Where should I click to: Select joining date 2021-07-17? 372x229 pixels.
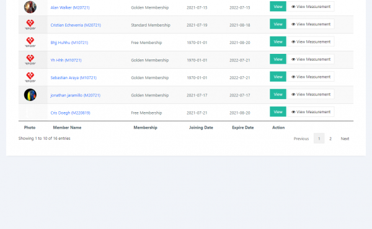[197, 95]
